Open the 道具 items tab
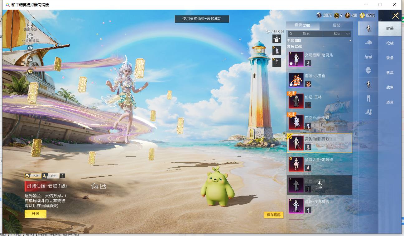The image size is (404, 236). [390, 102]
